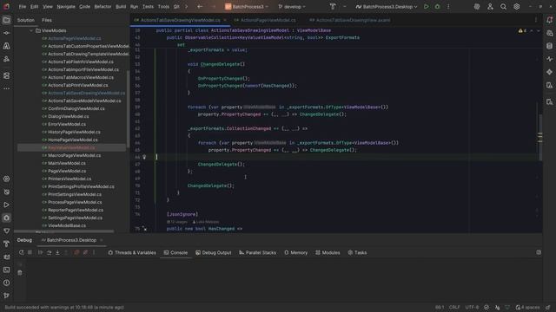Open the Database tool window icon
Screen dimensions: 556x312
(549, 46)
